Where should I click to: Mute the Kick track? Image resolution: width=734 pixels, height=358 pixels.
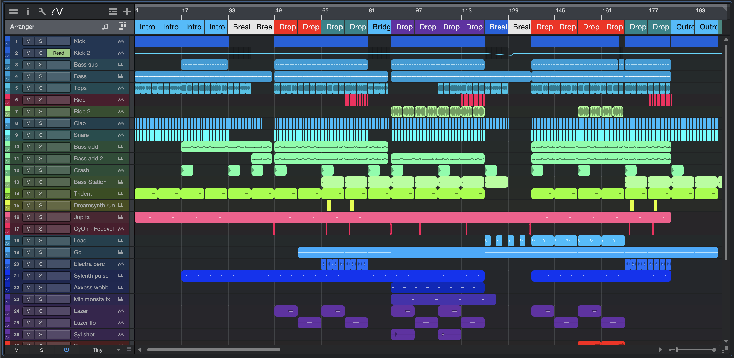[28, 41]
